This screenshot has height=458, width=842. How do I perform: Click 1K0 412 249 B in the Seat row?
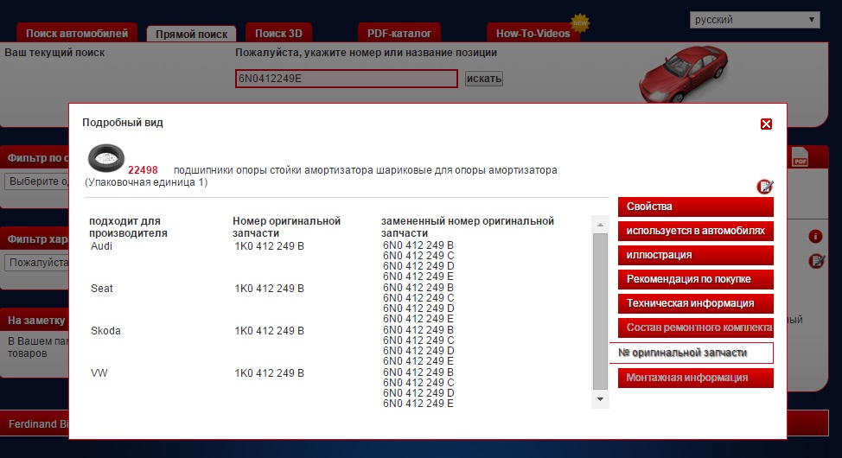269,289
